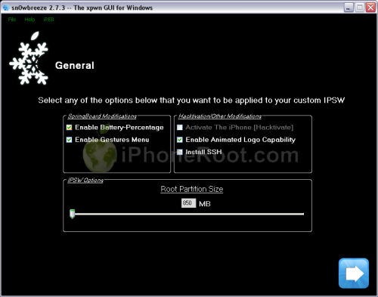
Task: Click the Root Partition Size label
Action: pyautogui.click(x=192, y=189)
